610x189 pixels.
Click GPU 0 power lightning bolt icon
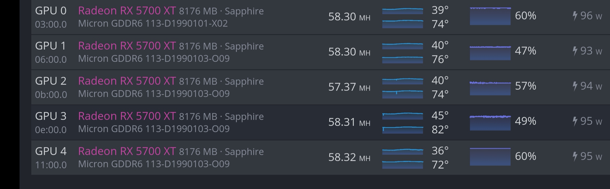tap(575, 16)
